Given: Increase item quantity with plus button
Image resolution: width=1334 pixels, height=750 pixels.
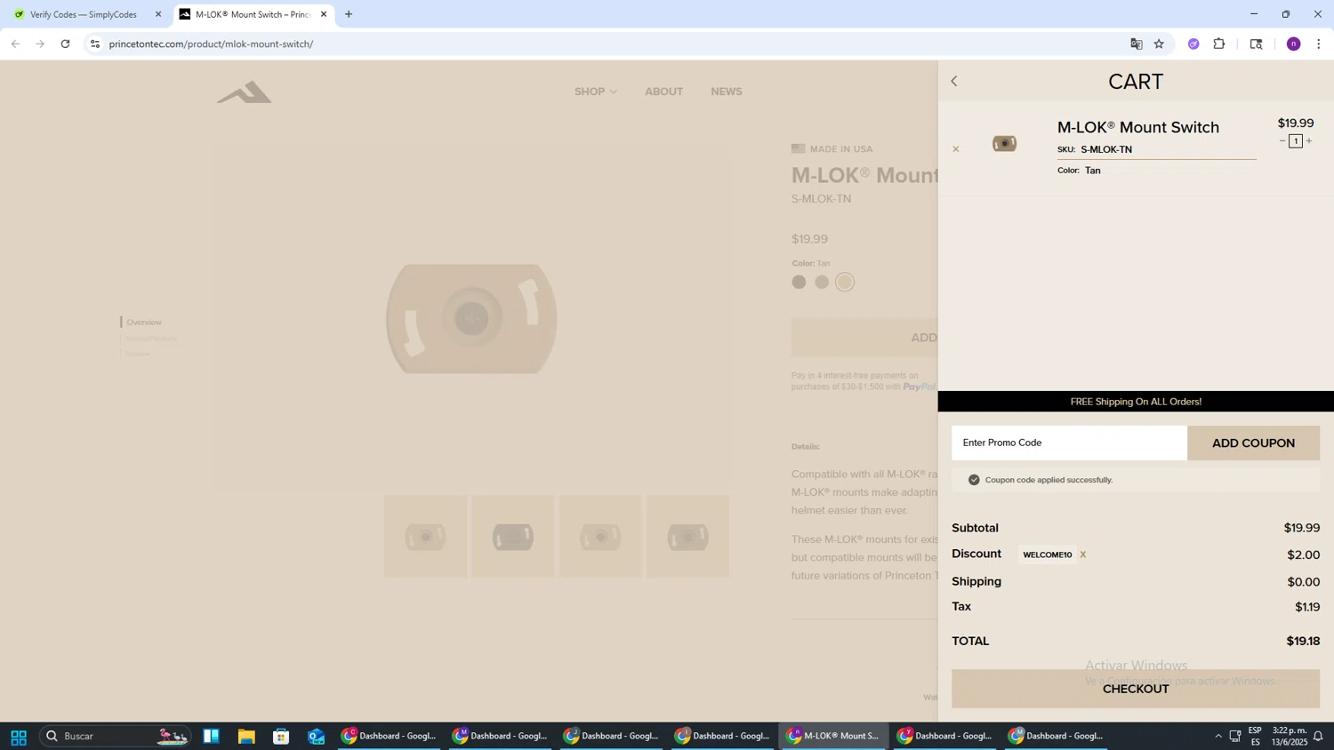Looking at the screenshot, I should [x=1309, y=141].
